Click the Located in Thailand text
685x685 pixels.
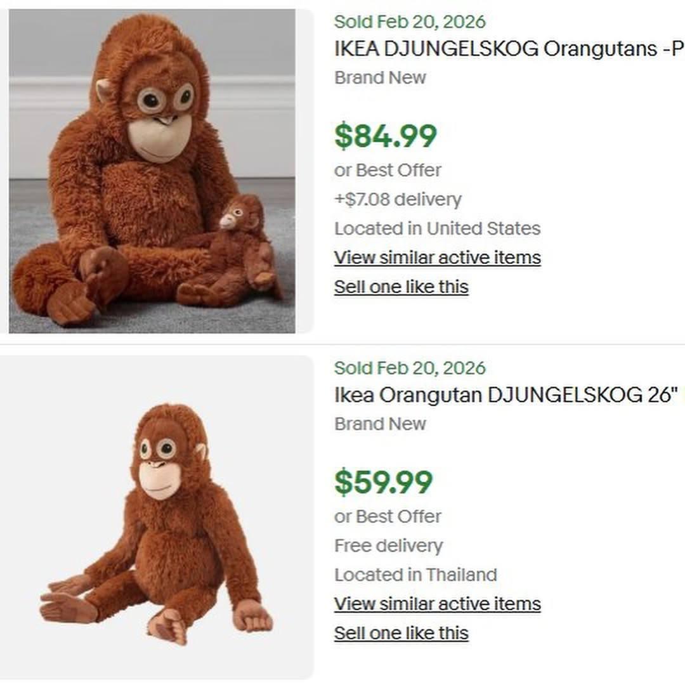[415, 575]
